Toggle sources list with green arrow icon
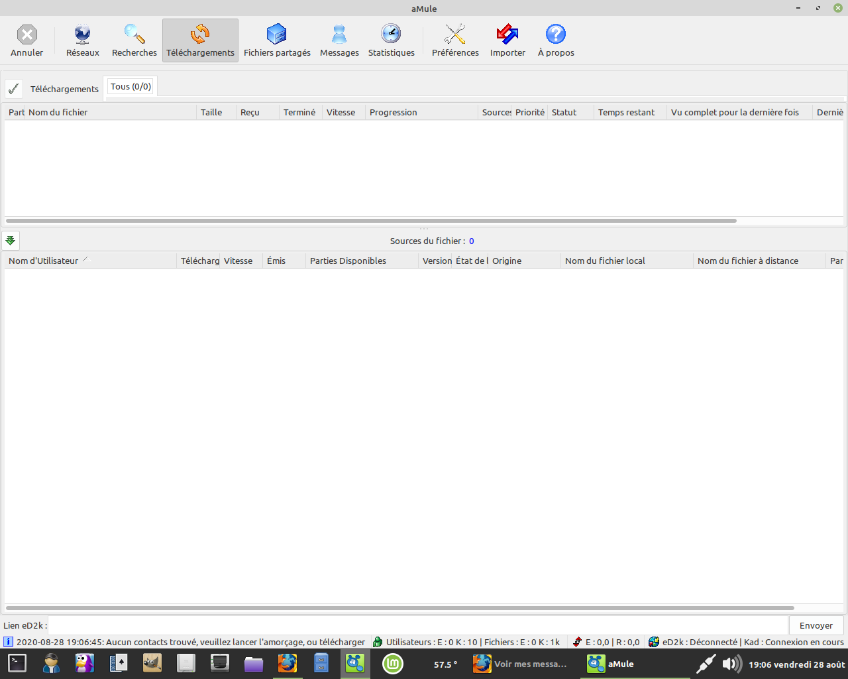This screenshot has height=679, width=848. pyautogui.click(x=11, y=240)
